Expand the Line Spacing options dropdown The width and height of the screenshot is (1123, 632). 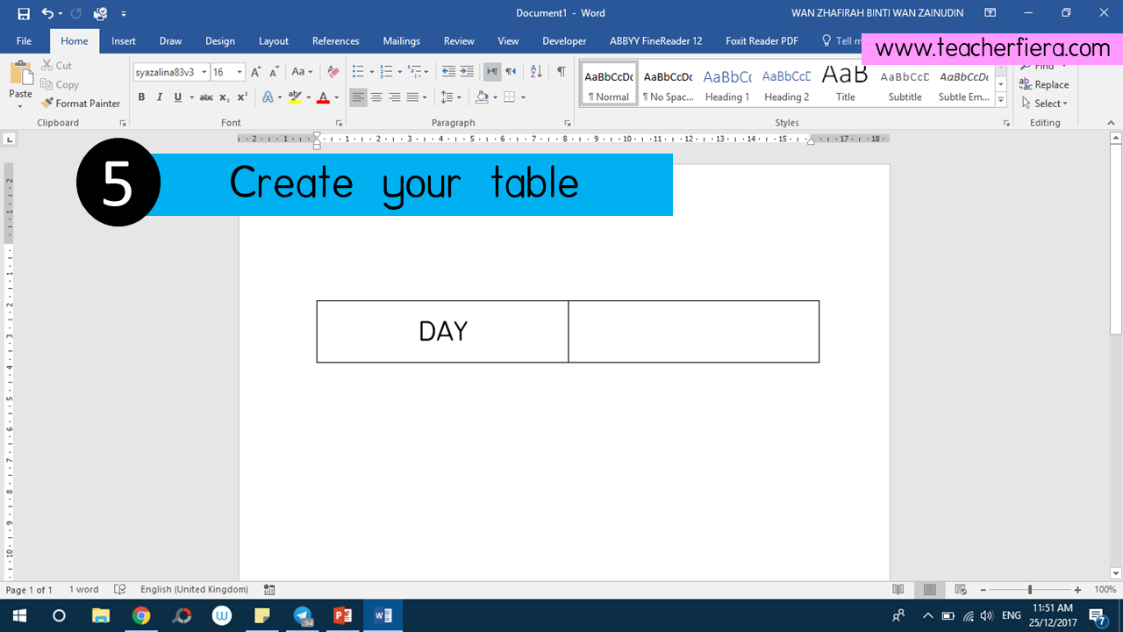tap(461, 97)
